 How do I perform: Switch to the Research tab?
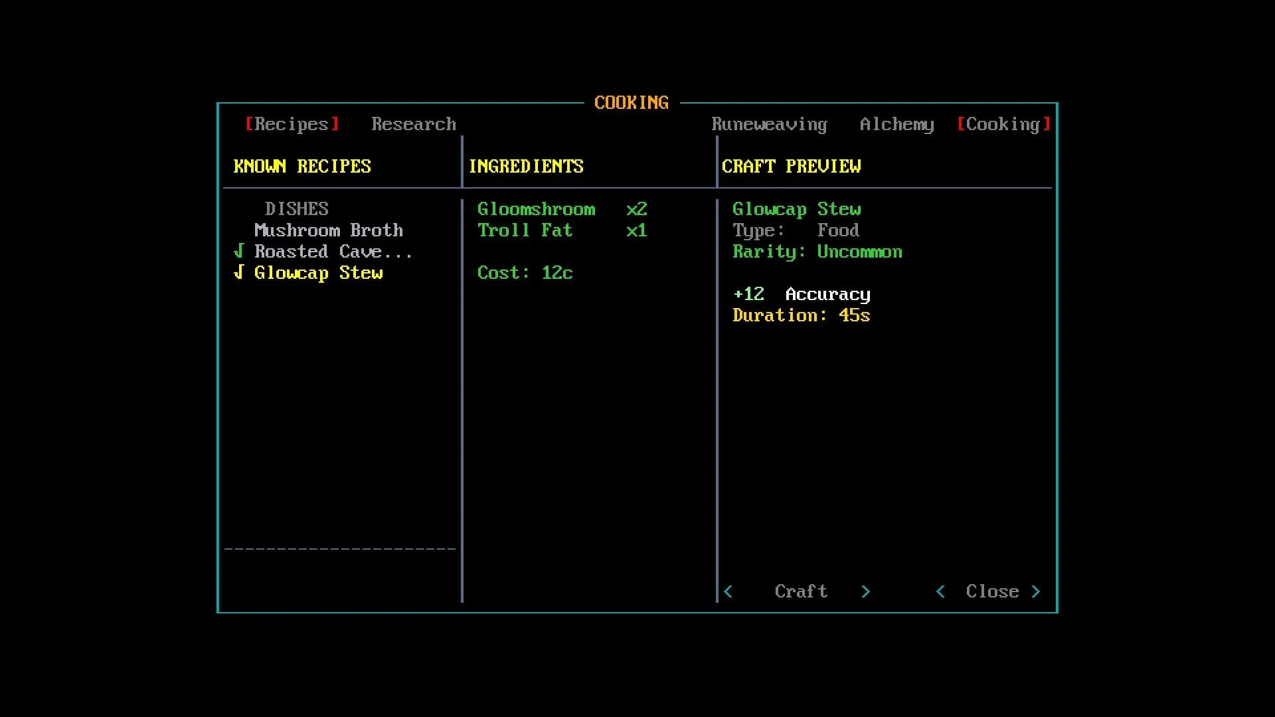(414, 124)
